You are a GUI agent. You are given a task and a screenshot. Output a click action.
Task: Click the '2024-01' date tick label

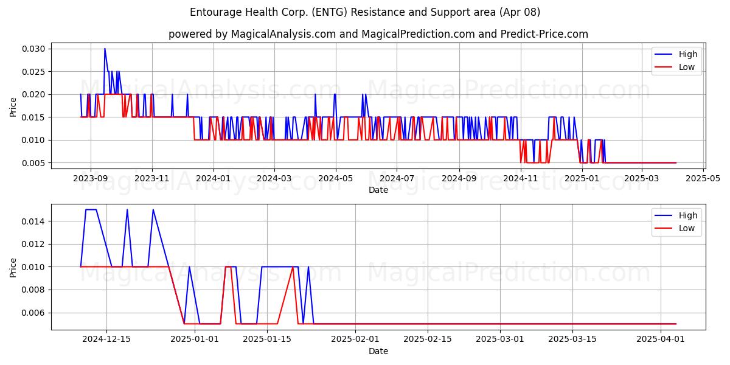click(x=214, y=178)
